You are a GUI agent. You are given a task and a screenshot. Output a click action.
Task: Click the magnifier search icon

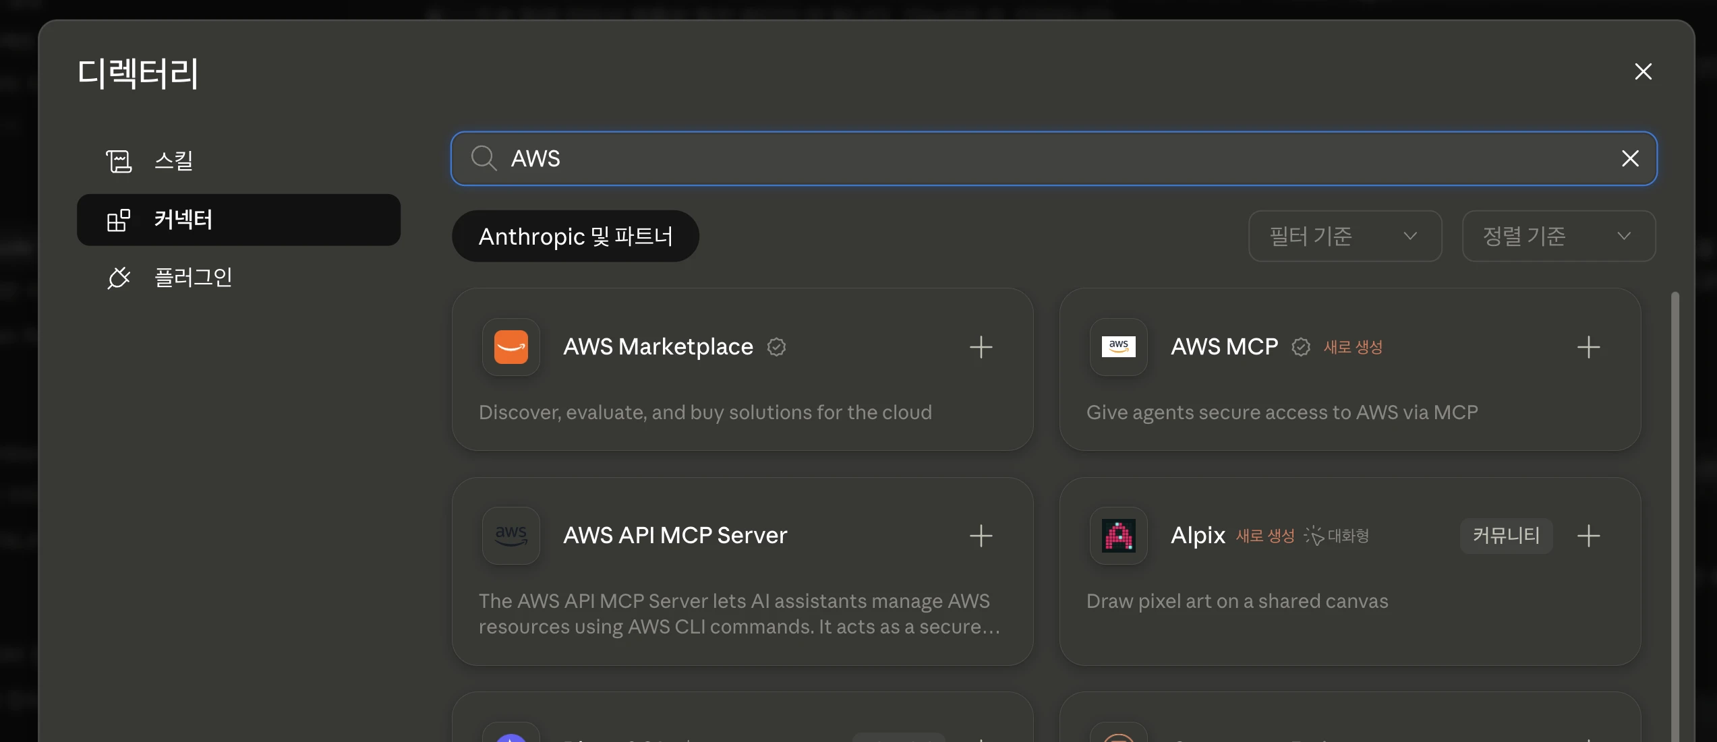484,158
